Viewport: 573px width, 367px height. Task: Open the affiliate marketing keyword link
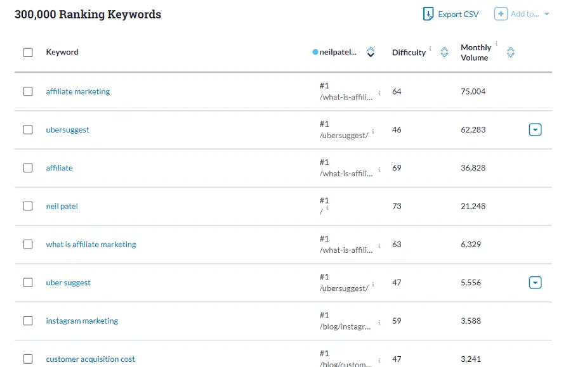pos(78,91)
